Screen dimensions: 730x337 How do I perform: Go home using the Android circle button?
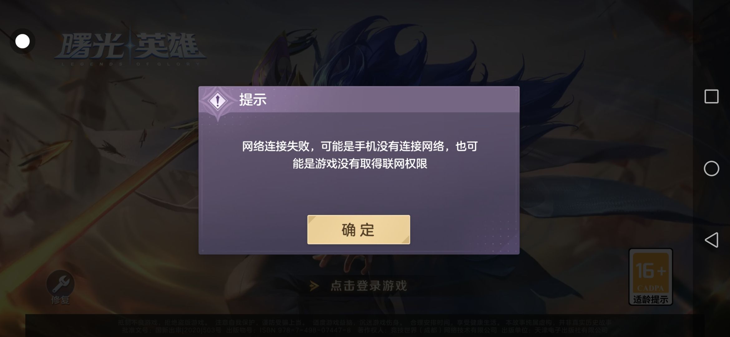click(x=711, y=168)
